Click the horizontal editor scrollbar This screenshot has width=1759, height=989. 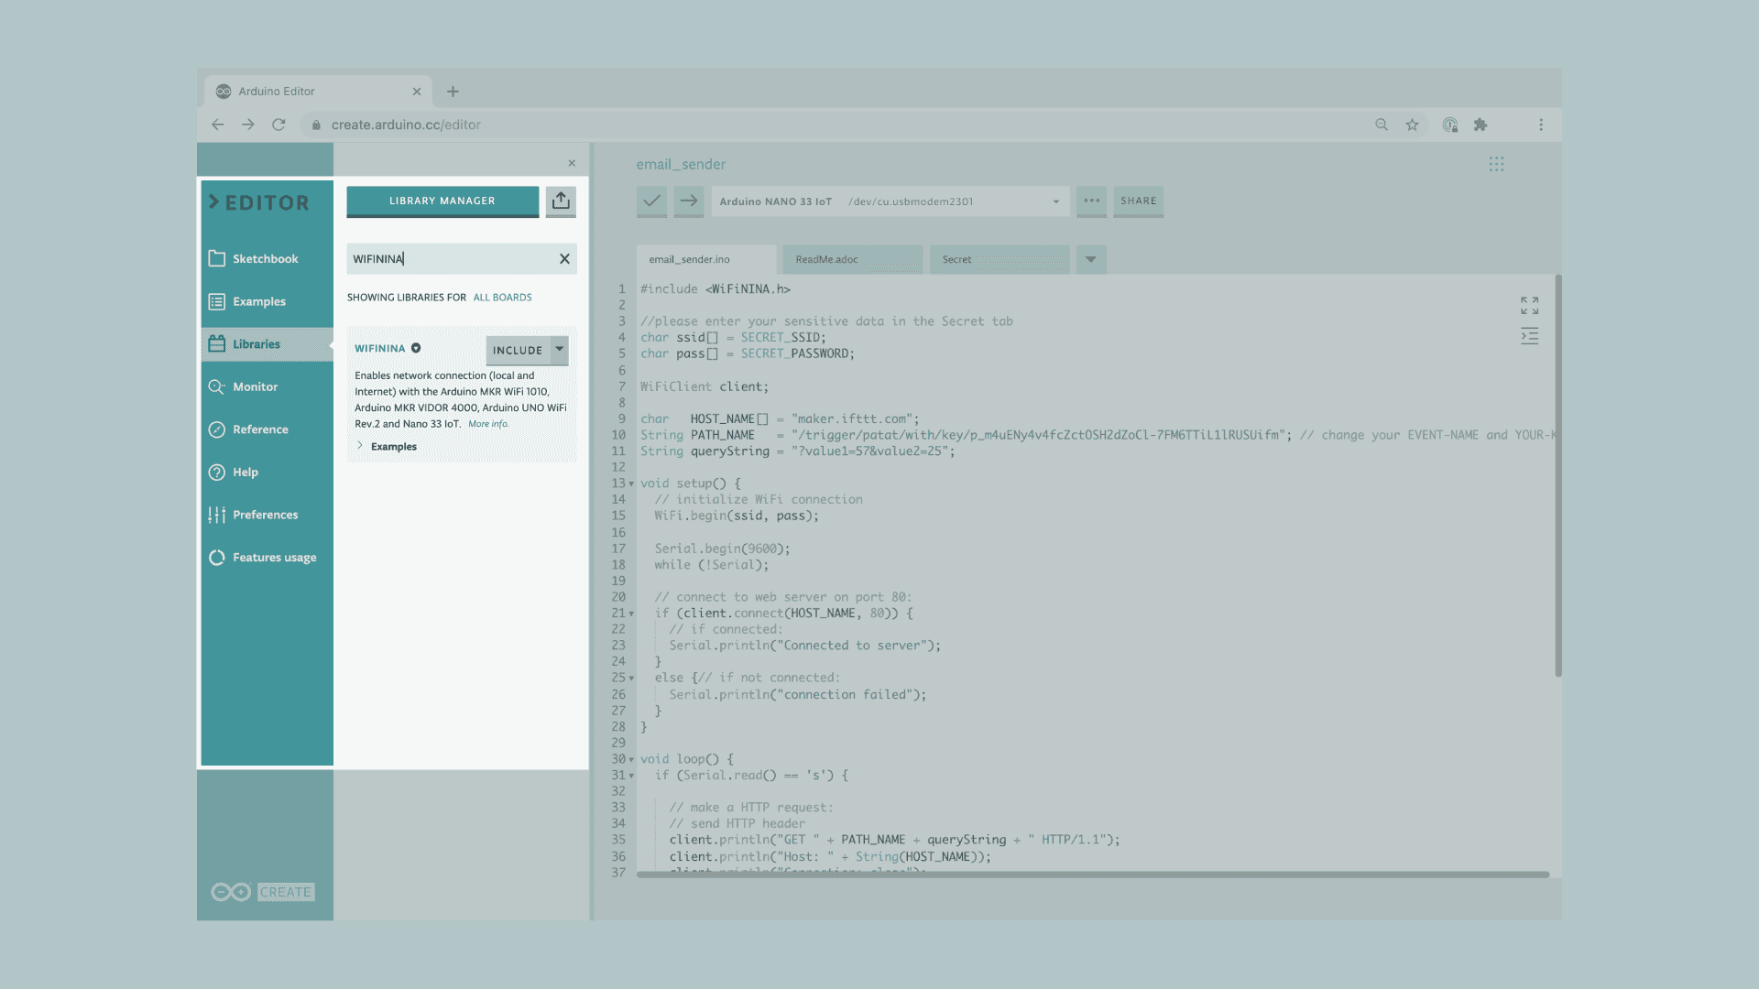pos(1090,875)
